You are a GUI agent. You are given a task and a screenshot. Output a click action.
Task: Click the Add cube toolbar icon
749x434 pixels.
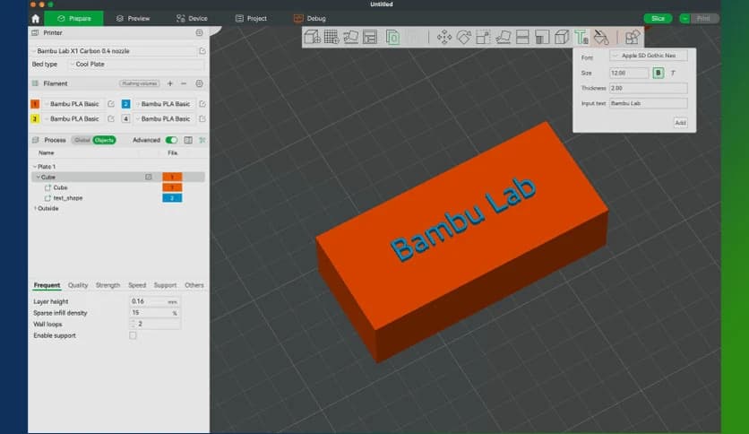coord(312,37)
